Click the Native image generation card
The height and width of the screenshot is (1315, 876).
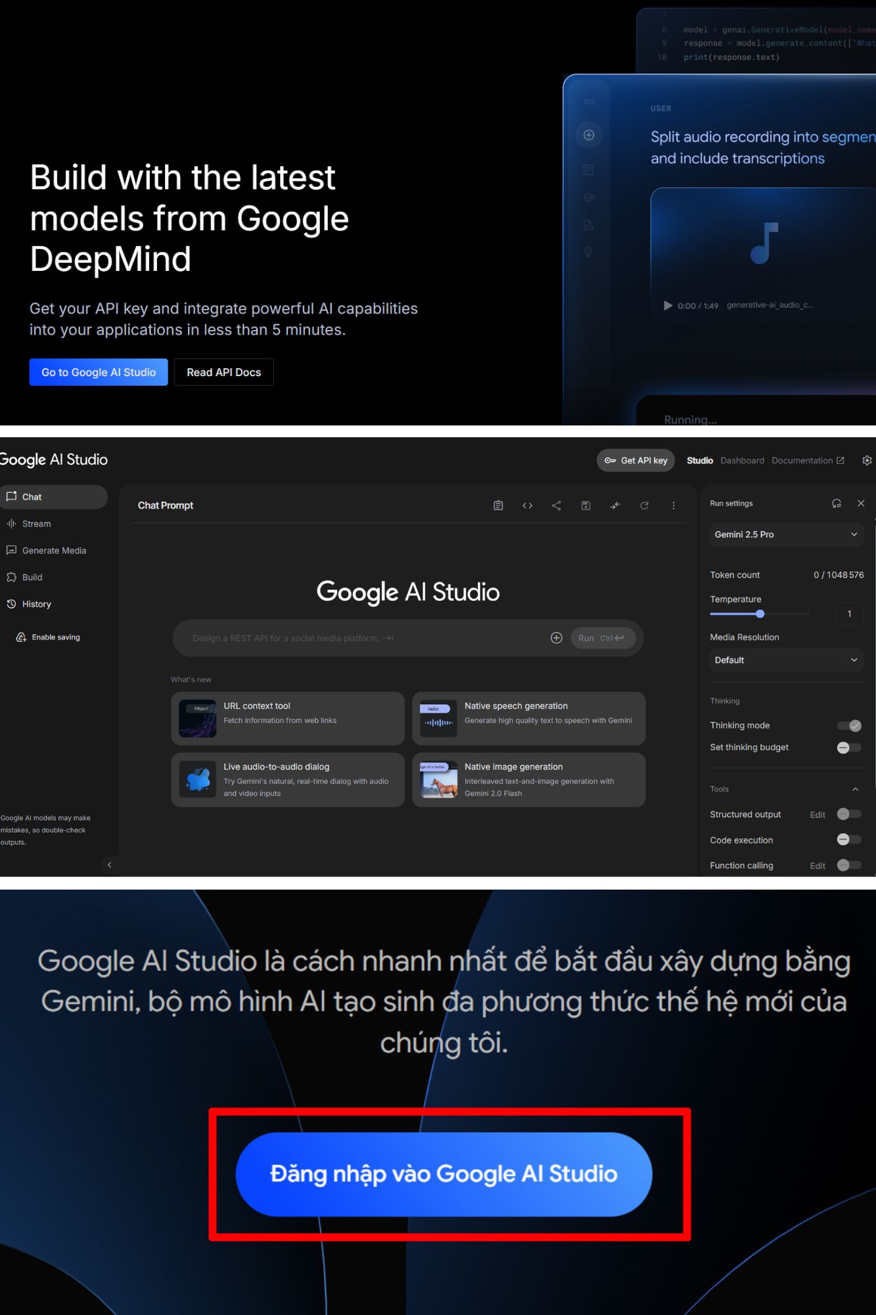tap(528, 780)
